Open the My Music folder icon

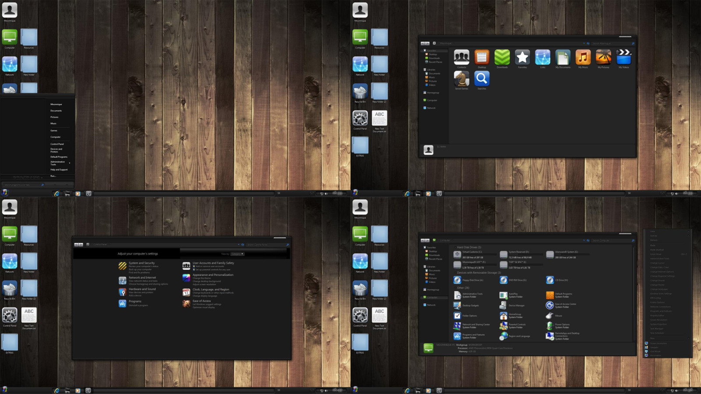pyautogui.click(x=583, y=57)
